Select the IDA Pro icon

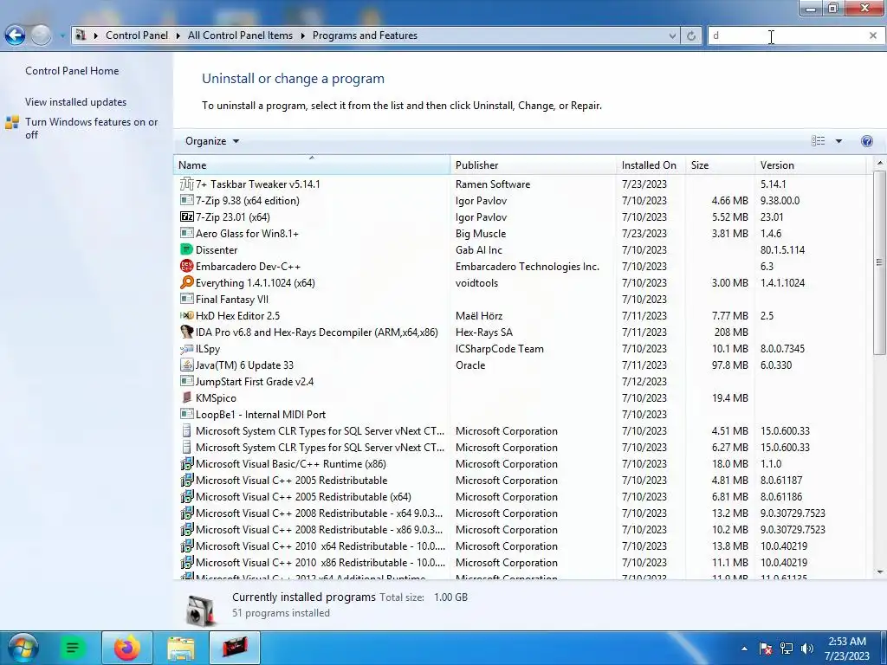tap(186, 332)
